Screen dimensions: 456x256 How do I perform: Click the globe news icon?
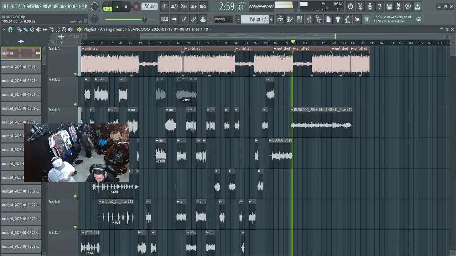click(419, 19)
